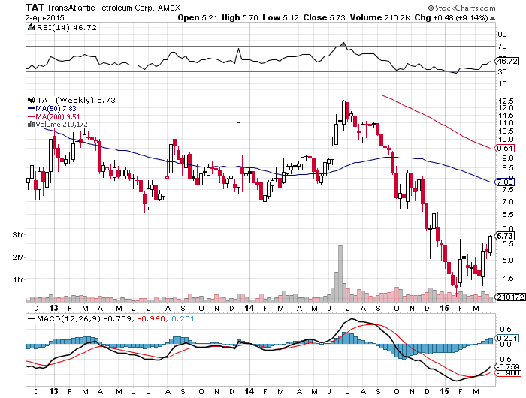Click the TransAtlantic Petroleum Corp. name

pos(101,8)
